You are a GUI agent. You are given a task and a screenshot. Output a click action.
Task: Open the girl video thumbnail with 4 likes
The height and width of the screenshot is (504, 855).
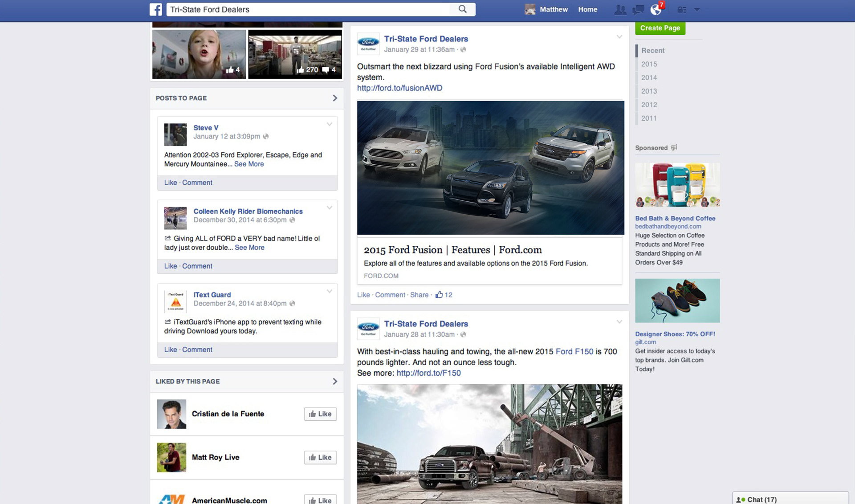(199, 54)
